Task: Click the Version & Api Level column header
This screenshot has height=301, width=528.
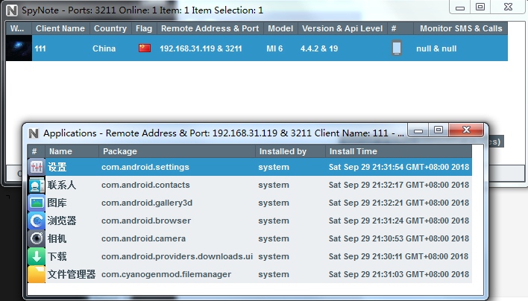Action: [342, 28]
